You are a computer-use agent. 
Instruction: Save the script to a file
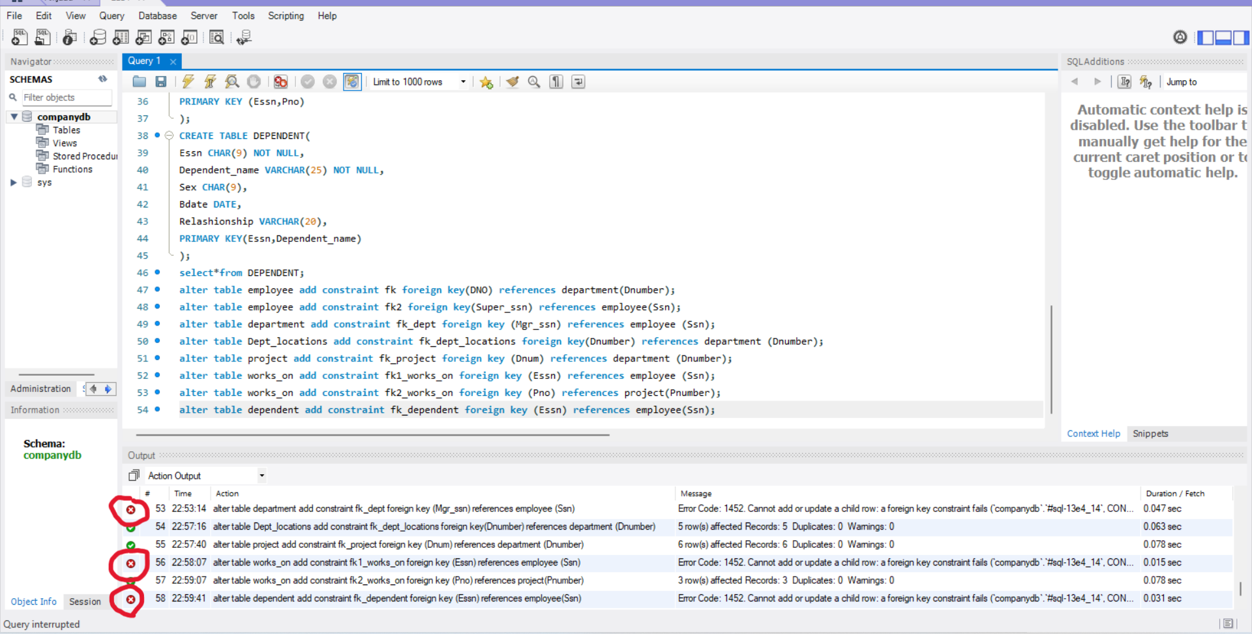click(x=161, y=82)
